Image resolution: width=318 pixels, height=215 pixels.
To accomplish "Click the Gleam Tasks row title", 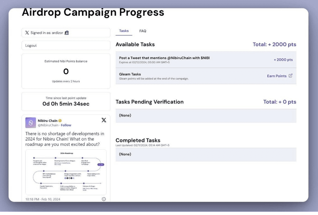I will click(130, 74).
